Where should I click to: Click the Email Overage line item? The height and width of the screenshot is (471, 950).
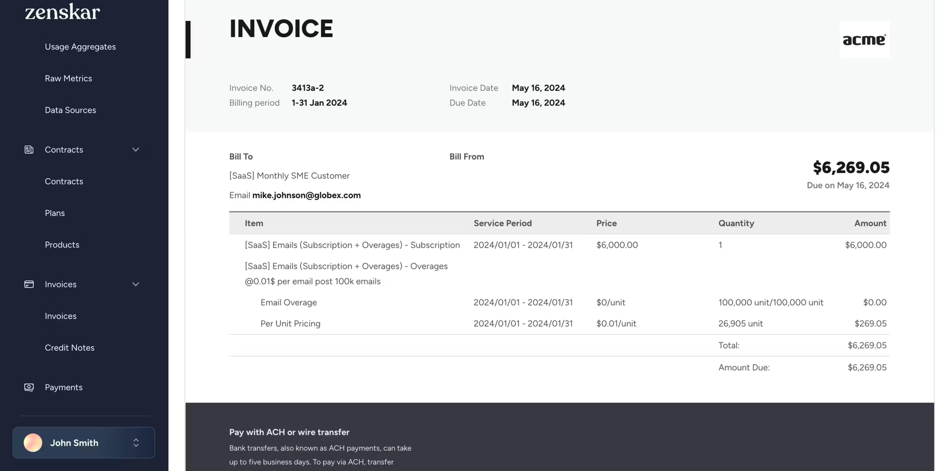pos(288,302)
